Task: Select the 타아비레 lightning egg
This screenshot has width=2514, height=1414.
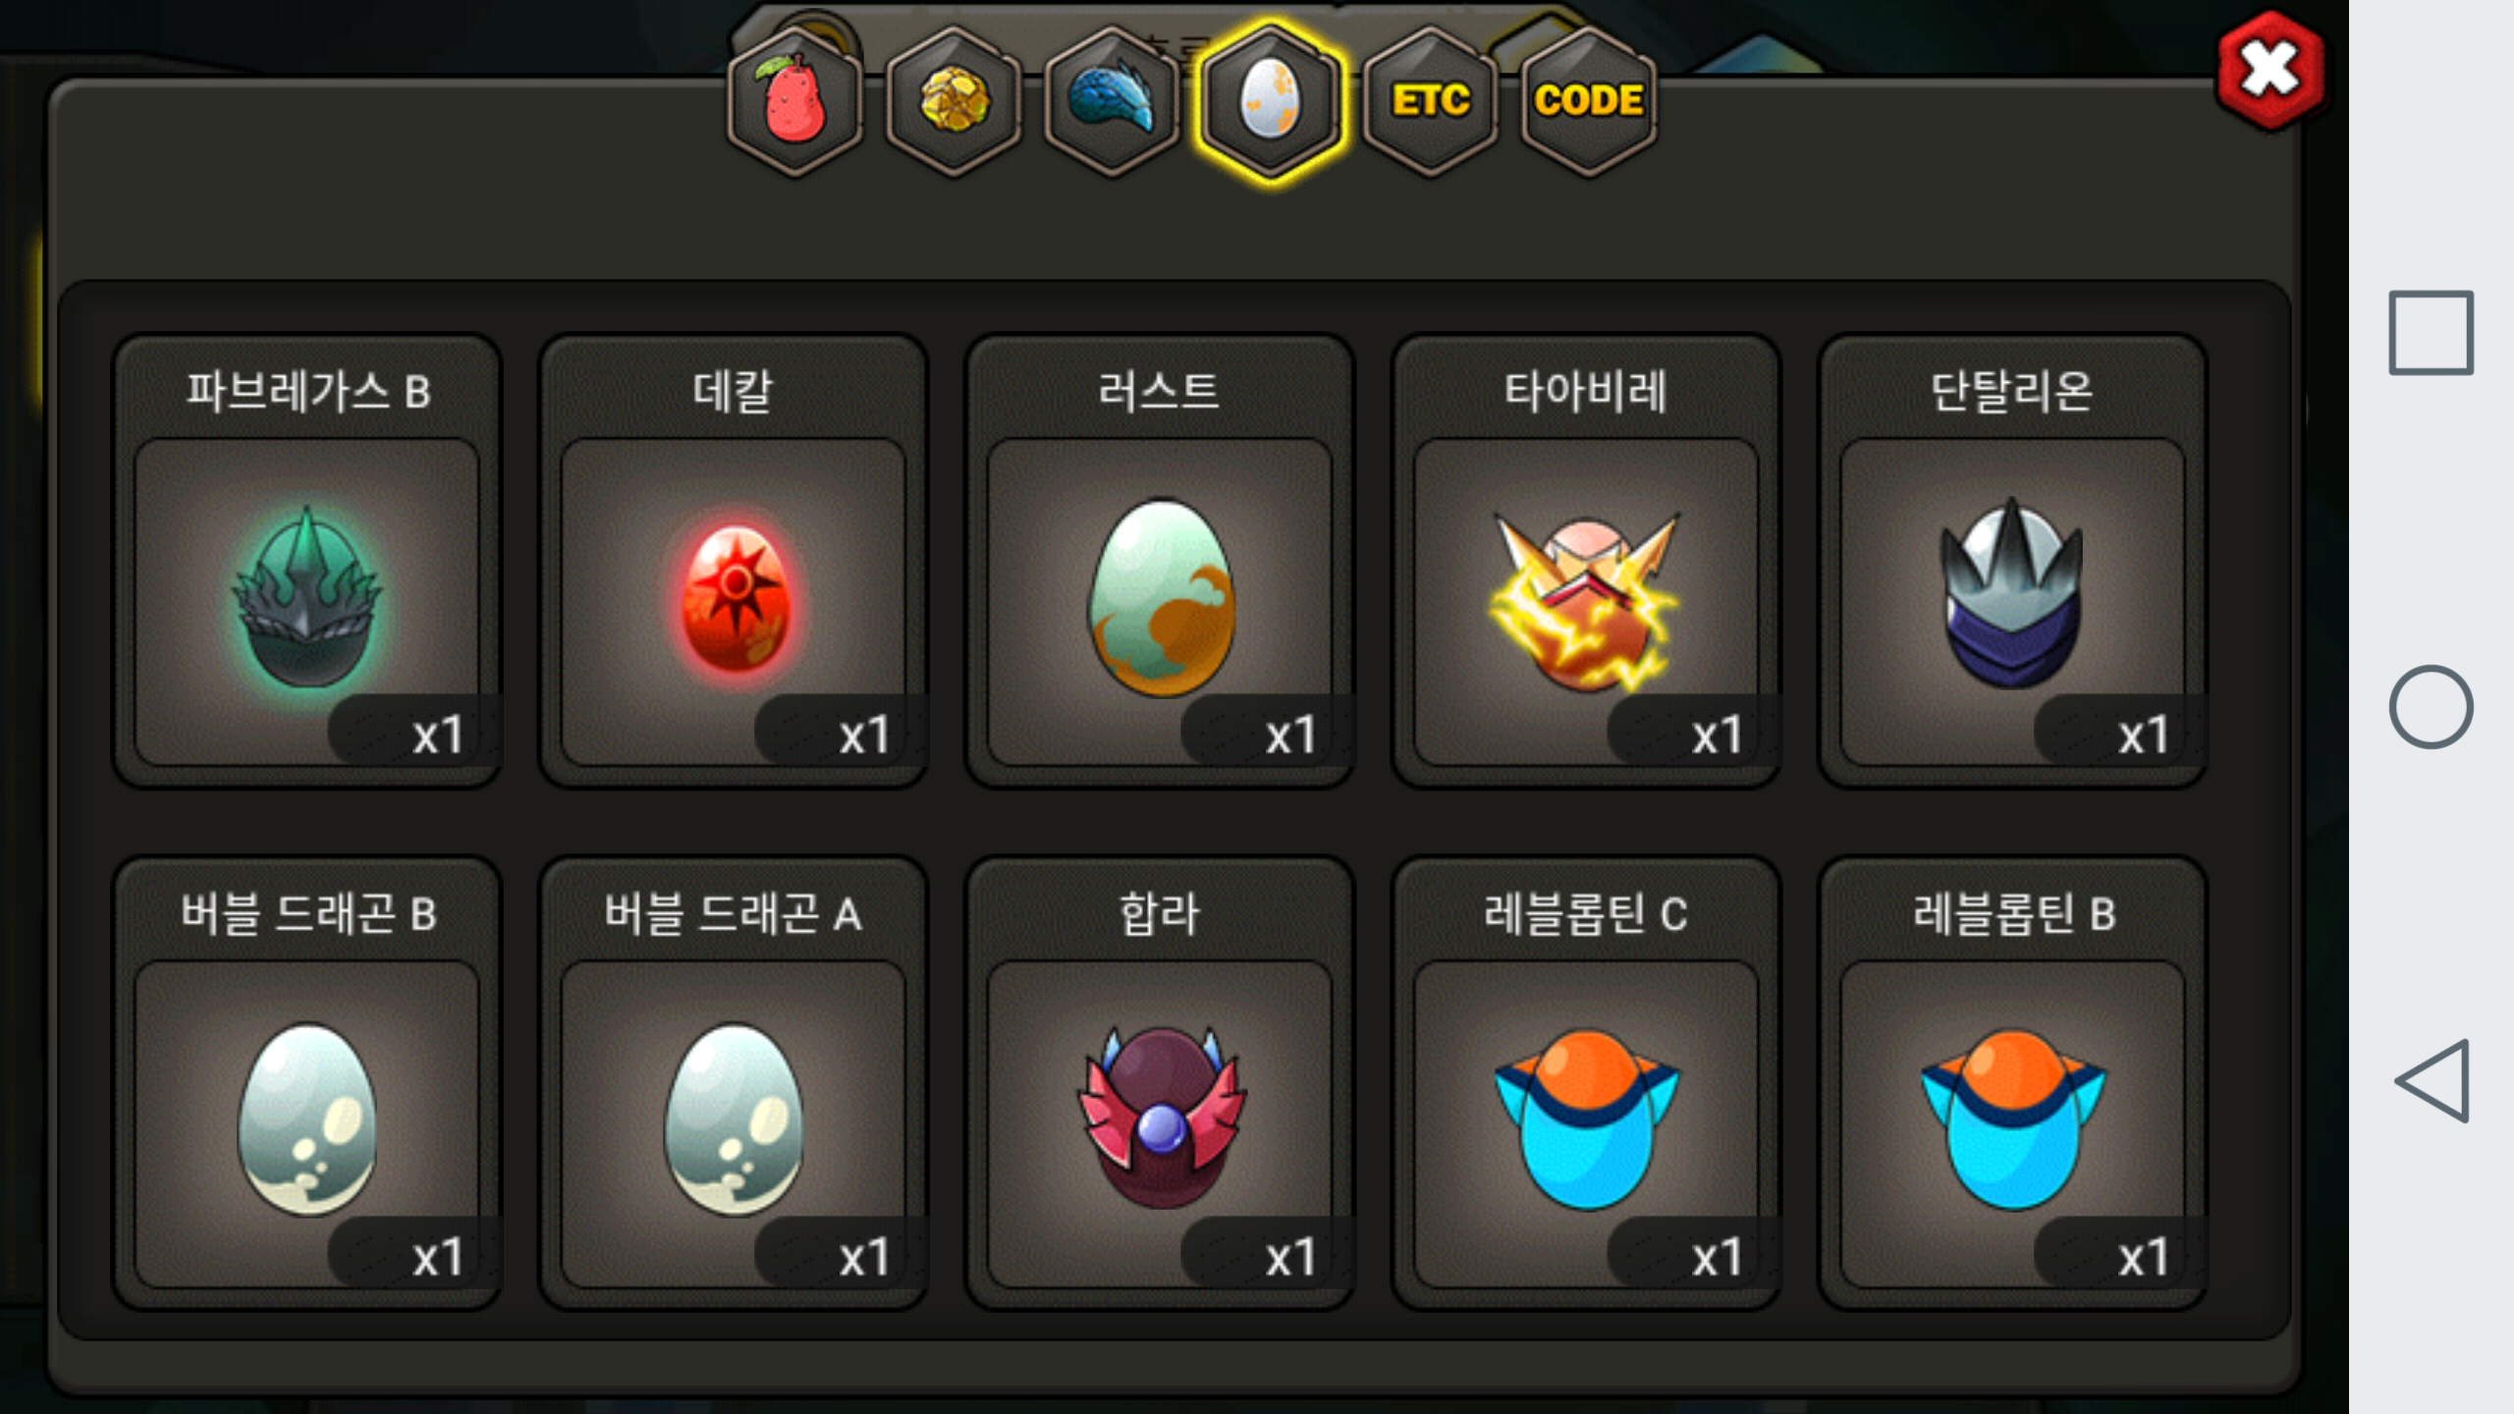Action: 1586,561
